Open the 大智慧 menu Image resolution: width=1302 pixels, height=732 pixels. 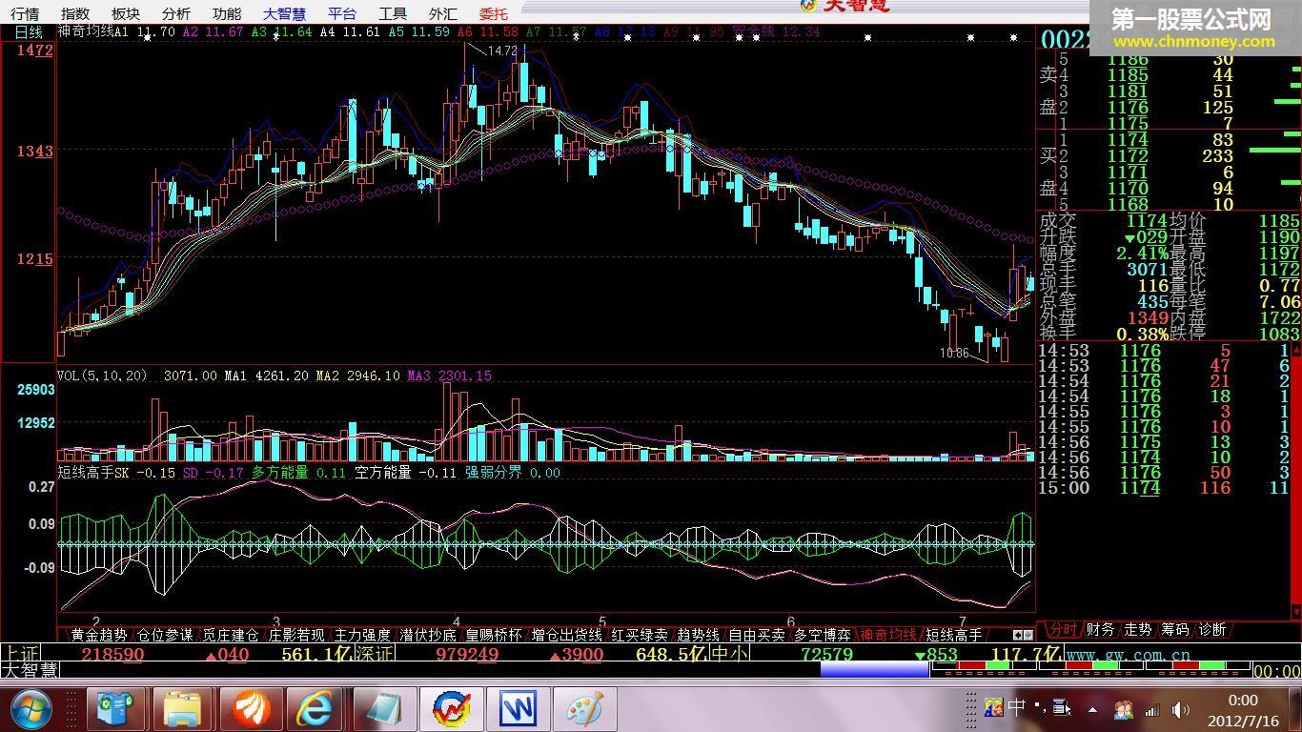click(285, 13)
